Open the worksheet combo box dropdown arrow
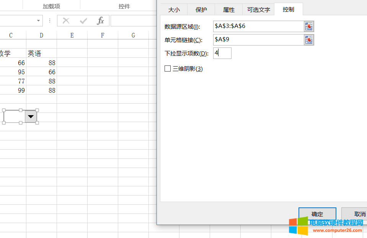 (x=31, y=116)
